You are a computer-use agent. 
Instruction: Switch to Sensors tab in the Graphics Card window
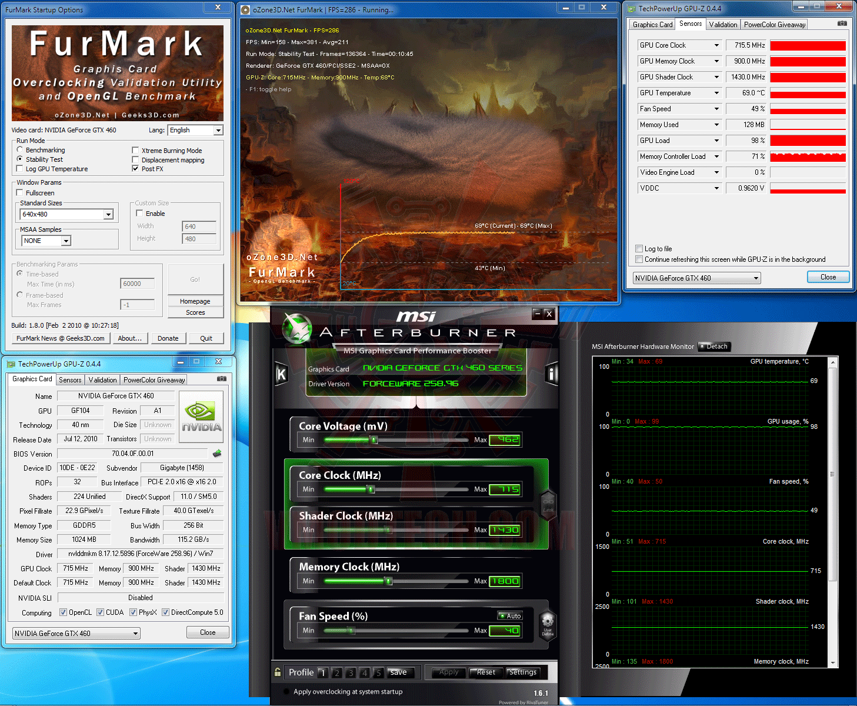point(70,380)
